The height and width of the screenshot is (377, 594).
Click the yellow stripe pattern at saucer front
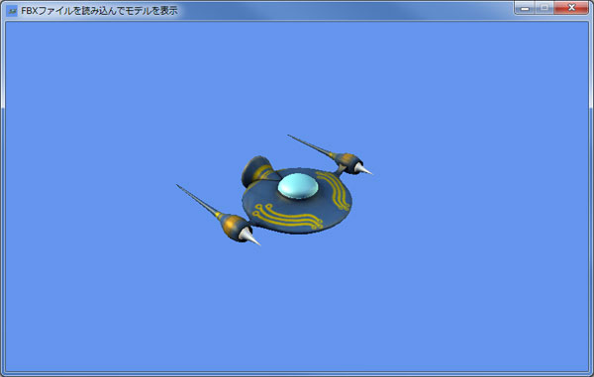[287, 217]
